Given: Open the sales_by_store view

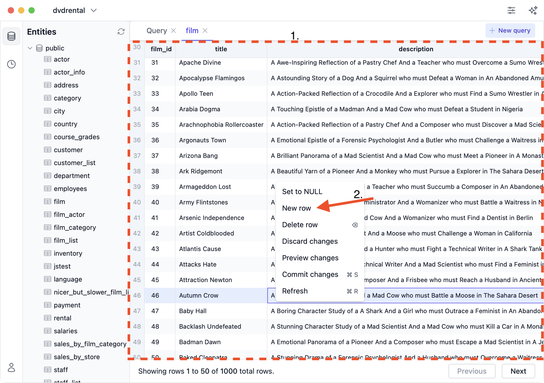Looking at the screenshot, I should coord(77,357).
